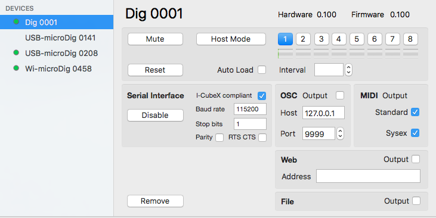Click the level meter under input 1
The width and height of the screenshot is (436, 218).
285,54
